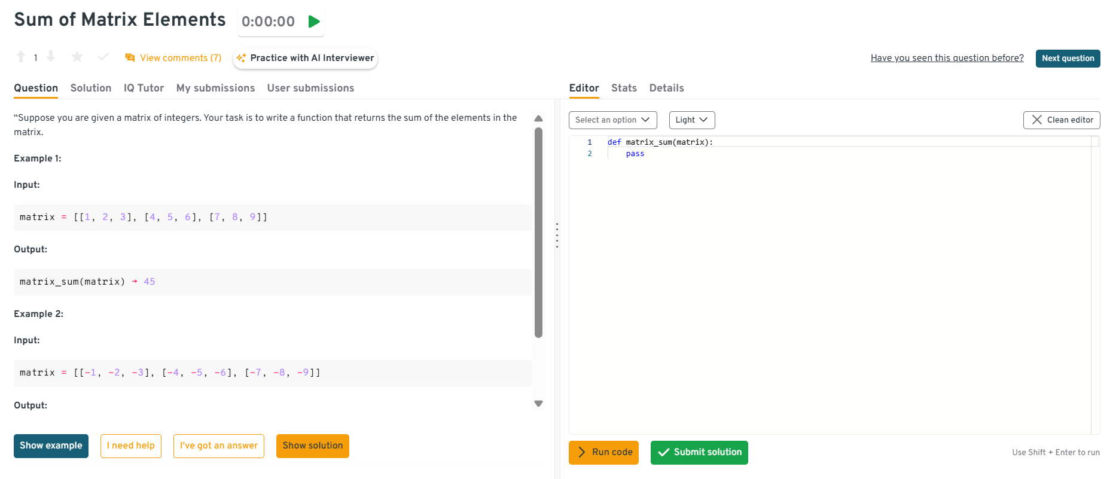Click 'Have you seen this question before?' link
The width and height of the screenshot is (1116, 479).
[x=947, y=58]
